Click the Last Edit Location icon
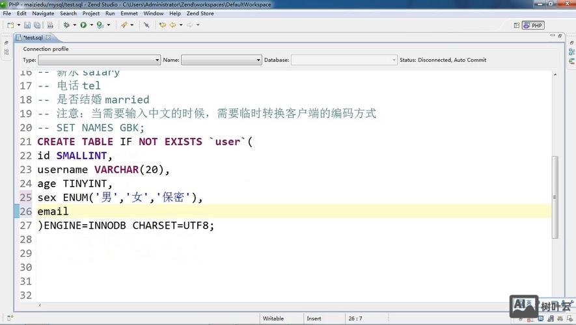Image resolution: width=576 pixels, height=325 pixels. click(x=162, y=25)
